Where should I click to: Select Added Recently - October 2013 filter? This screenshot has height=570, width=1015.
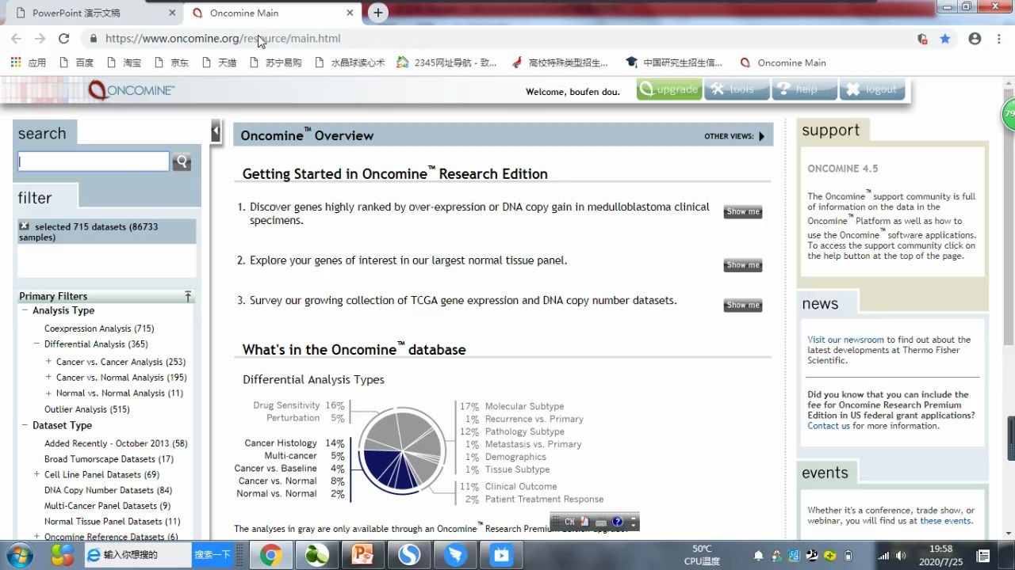click(x=116, y=443)
